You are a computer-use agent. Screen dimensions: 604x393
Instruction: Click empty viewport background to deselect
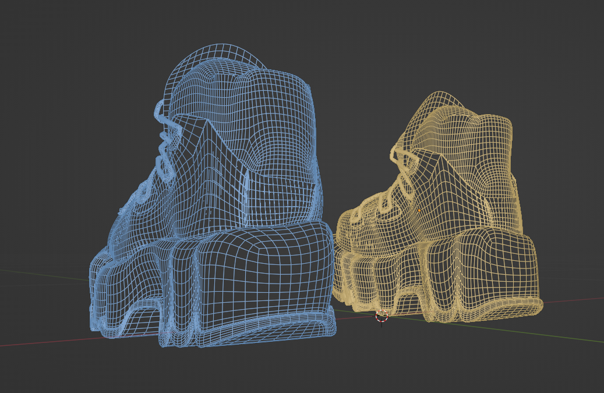click(x=462, y=46)
